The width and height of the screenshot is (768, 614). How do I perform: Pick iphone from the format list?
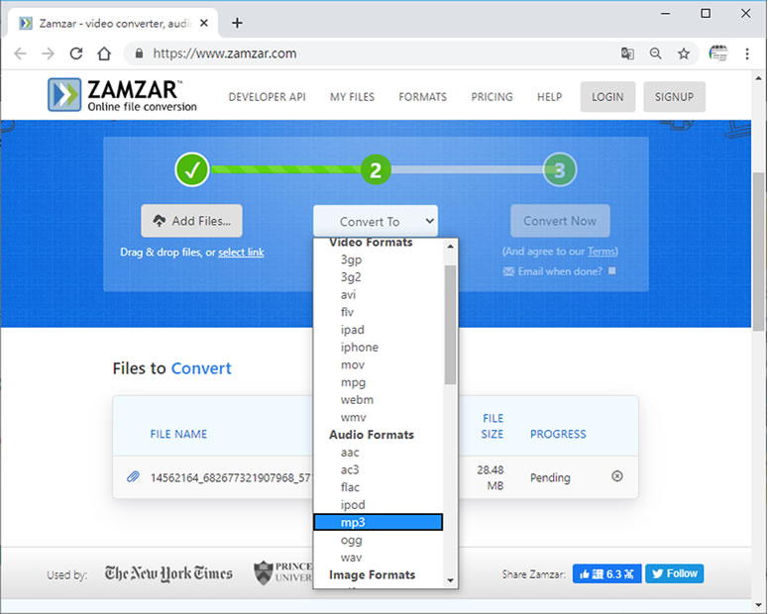click(379, 348)
